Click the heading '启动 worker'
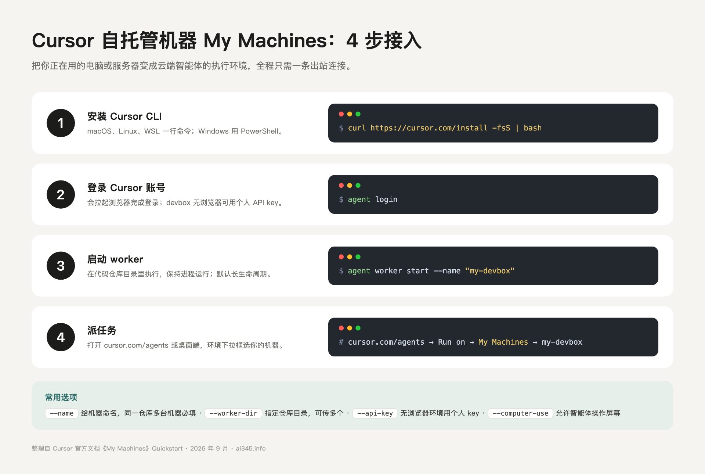The image size is (705, 474). [115, 259]
